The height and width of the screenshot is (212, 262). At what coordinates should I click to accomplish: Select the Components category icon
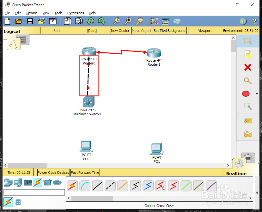pyautogui.click(x=28, y=182)
